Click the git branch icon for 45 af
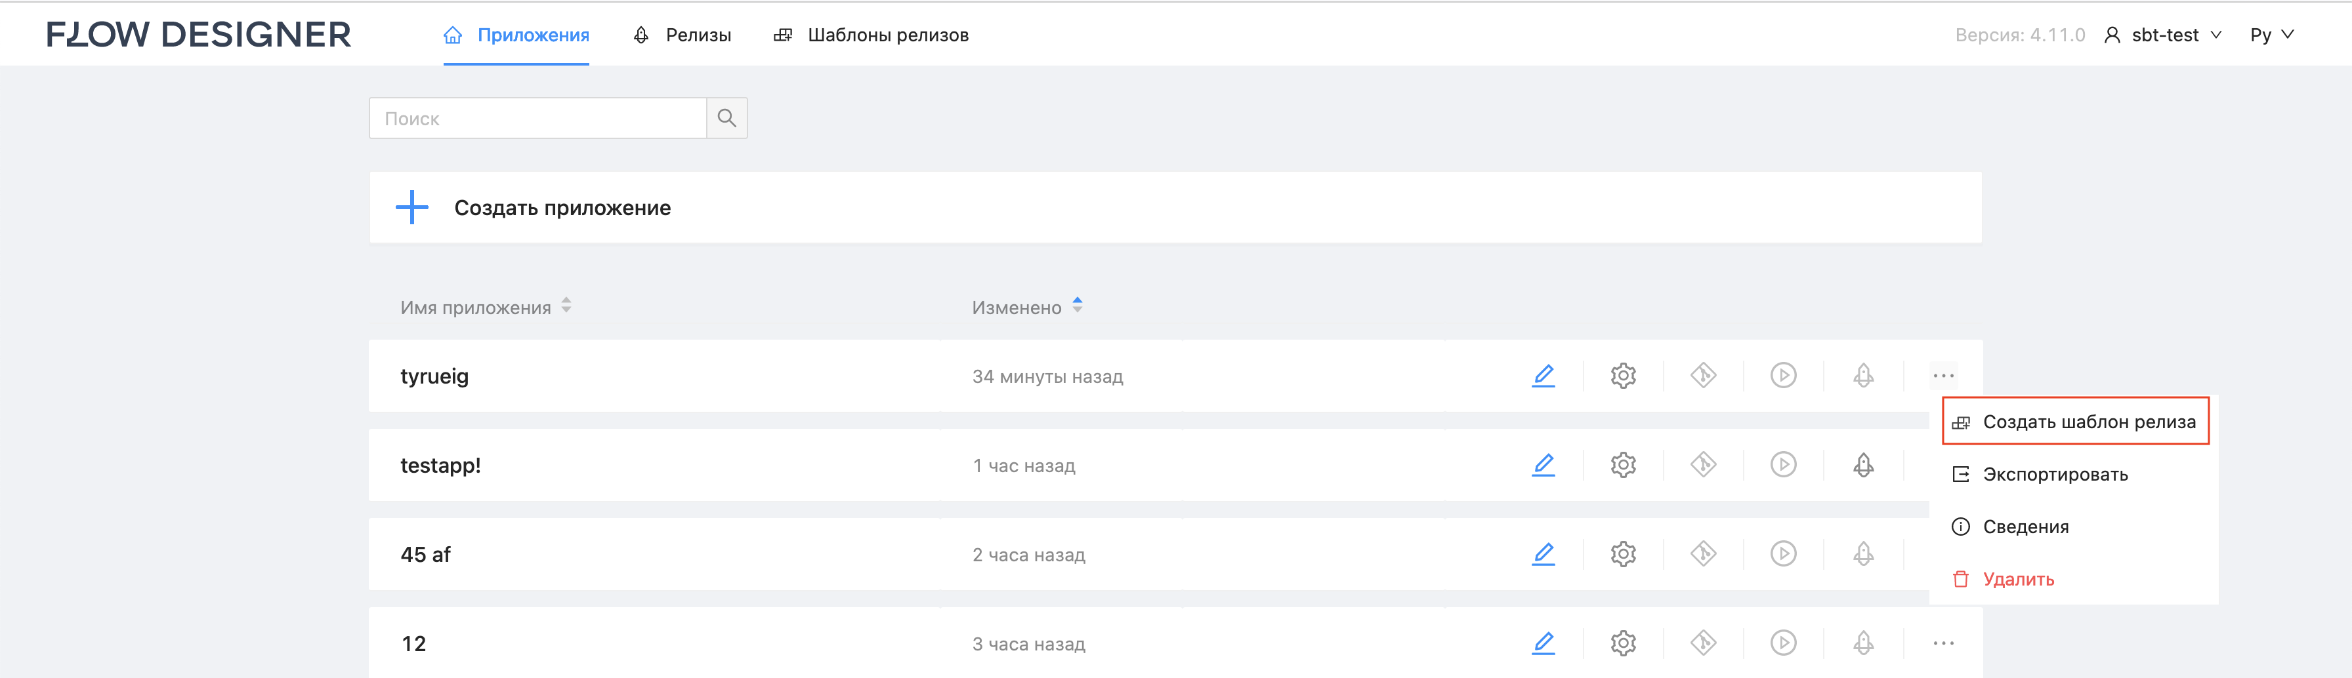 tap(1703, 554)
